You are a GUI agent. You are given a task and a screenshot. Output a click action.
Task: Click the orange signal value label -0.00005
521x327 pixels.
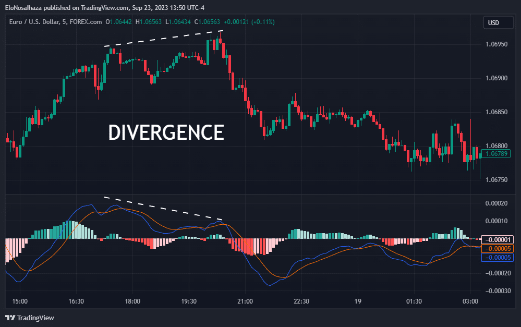(498, 249)
